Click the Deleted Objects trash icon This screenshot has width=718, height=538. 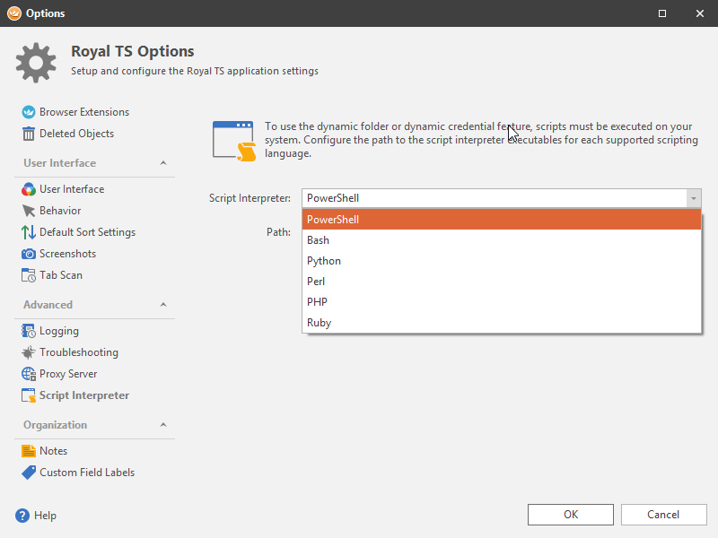pyautogui.click(x=29, y=134)
